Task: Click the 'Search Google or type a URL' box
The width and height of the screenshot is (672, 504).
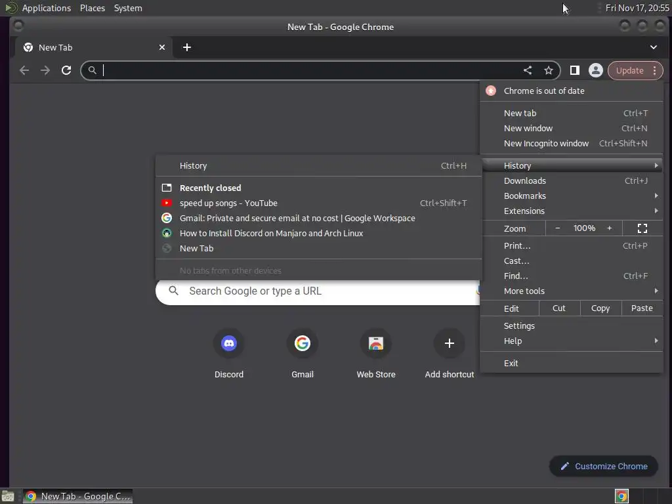Action: click(318, 291)
